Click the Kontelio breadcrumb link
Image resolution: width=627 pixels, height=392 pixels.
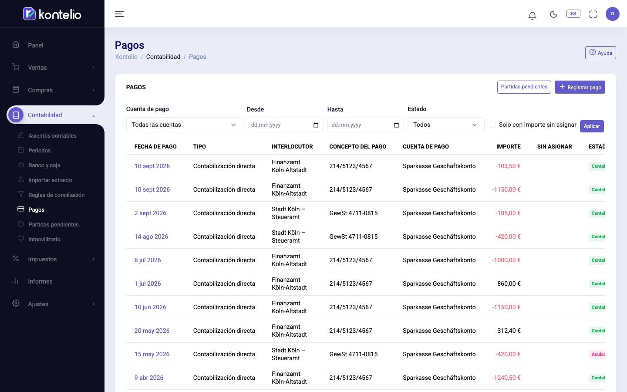pos(126,57)
